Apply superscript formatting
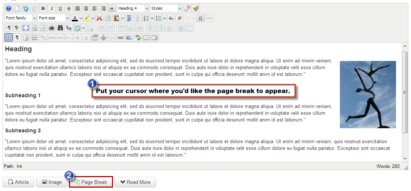 [x=180, y=18]
